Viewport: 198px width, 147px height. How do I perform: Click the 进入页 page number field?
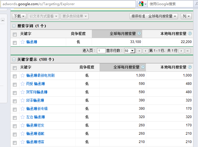[x=101, y=51]
